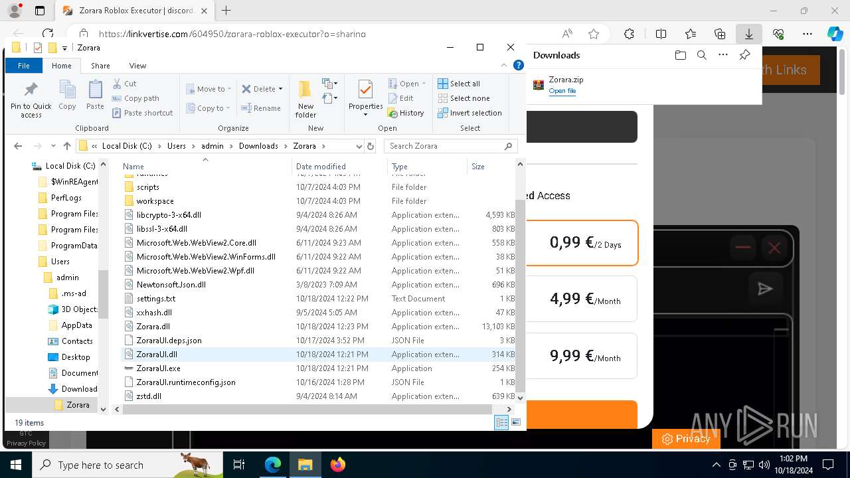Switch to the Share ribbon tab

click(x=100, y=66)
